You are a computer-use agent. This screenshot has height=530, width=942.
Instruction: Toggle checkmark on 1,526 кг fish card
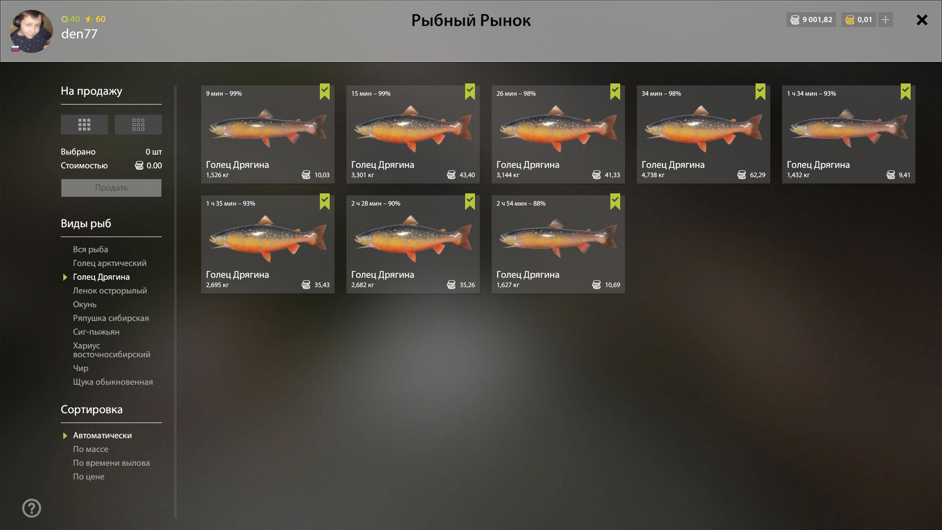coord(325,92)
